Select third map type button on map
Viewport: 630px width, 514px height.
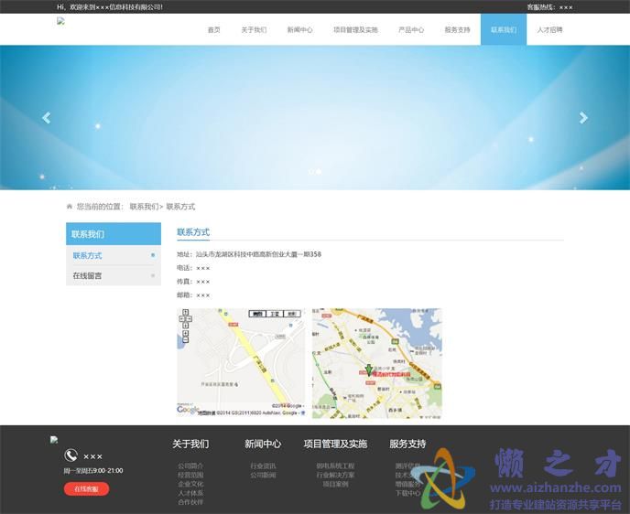(292, 314)
